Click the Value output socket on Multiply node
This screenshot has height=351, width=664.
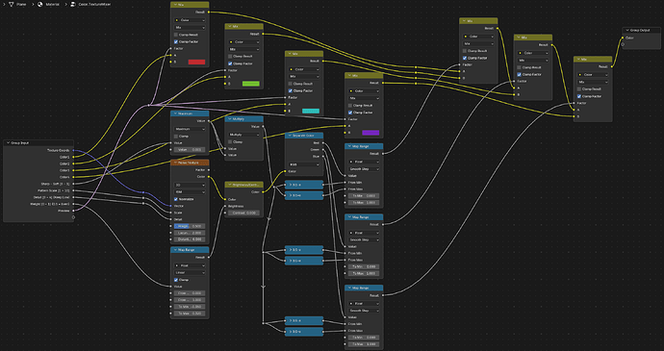pos(263,127)
